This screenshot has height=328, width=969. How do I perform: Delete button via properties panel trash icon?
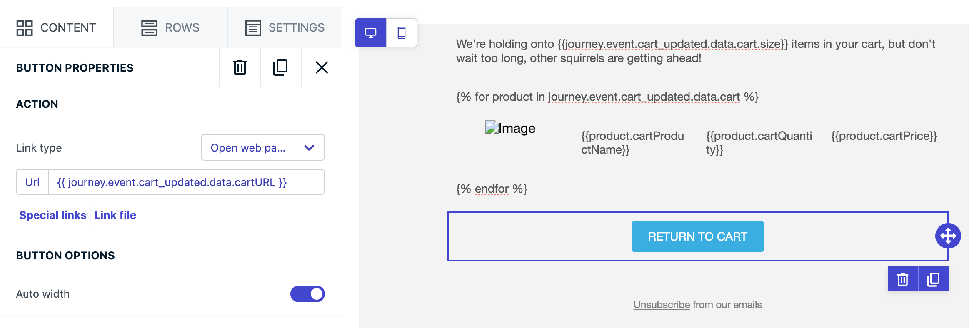click(x=240, y=67)
